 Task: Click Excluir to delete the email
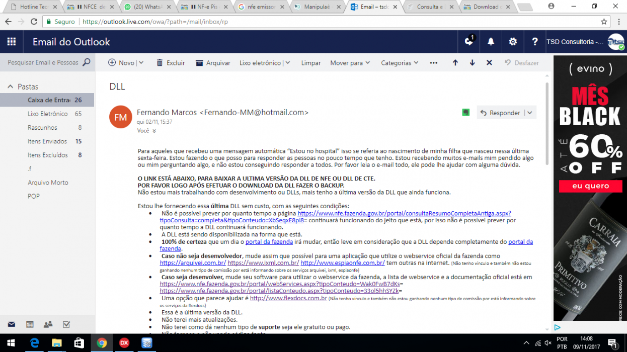pyautogui.click(x=171, y=63)
